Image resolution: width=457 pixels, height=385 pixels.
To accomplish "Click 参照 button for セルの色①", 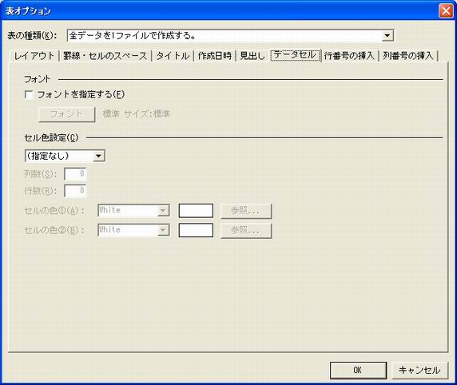I will tap(246, 211).
